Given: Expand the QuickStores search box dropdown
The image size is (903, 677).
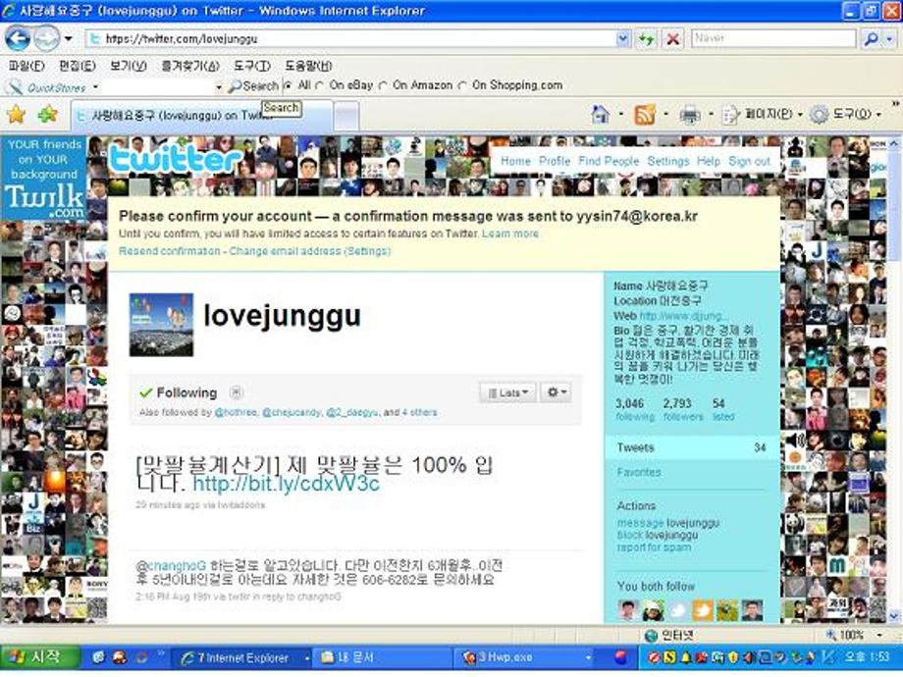Looking at the screenshot, I should pyautogui.click(x=218, y=87).
